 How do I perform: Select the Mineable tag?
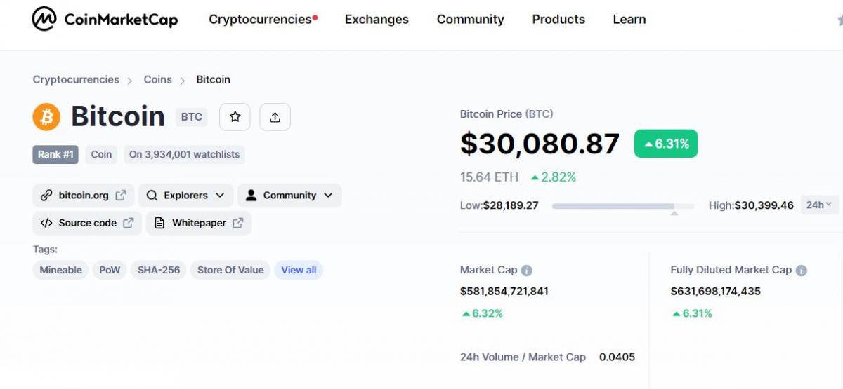[x=60, y=270]
